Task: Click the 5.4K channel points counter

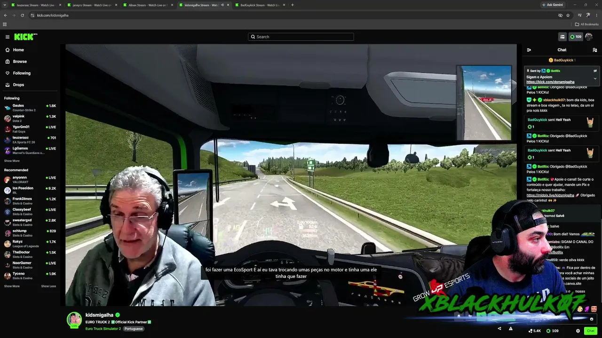Action: click(x=535, y=331)
